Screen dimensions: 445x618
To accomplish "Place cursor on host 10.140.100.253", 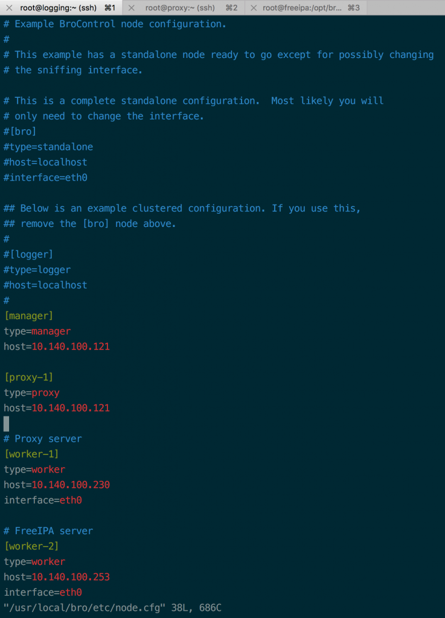I will pos(71,577).
